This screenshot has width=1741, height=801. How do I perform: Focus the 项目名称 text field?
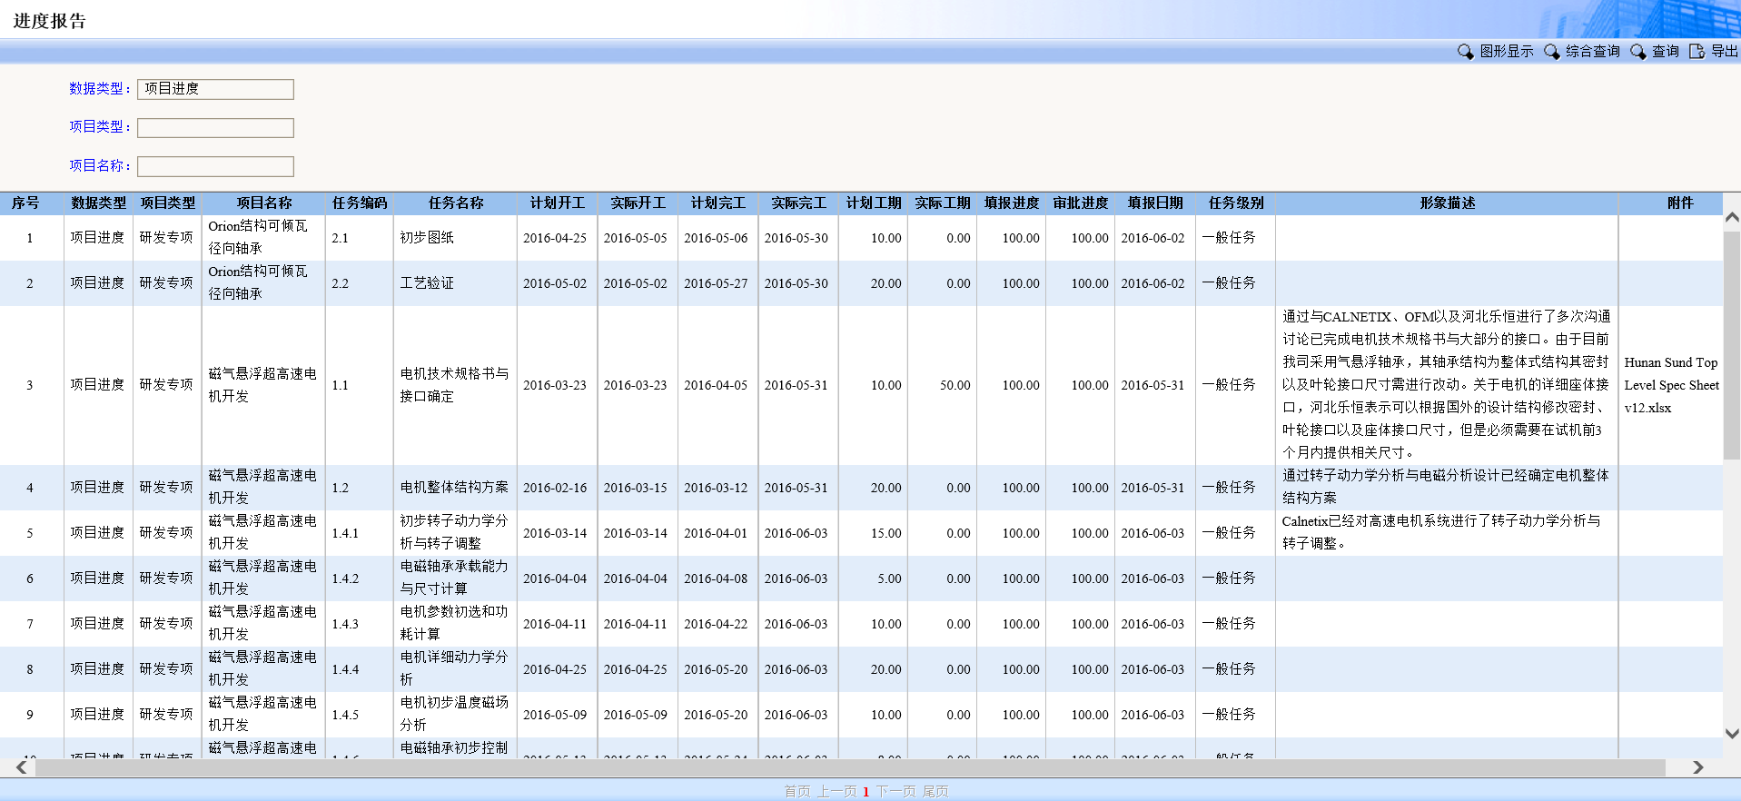pyautogui.click(x=215, y=166)
